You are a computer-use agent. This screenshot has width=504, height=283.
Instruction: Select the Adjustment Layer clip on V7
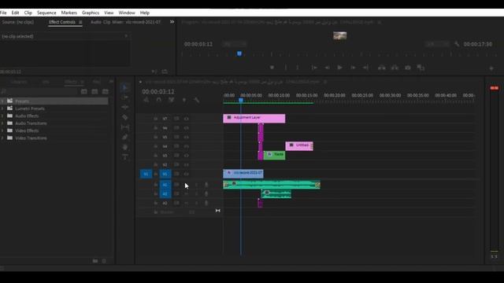pyautogui.click(x=254, y=119)
